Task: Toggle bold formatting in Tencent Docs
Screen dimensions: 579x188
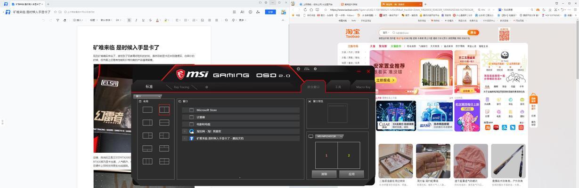Action: click(x=129, y=20)
